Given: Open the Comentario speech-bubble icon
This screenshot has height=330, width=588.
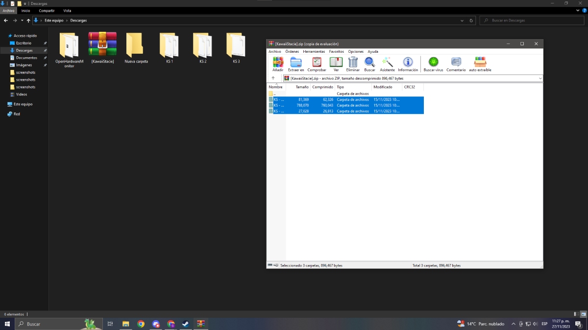Looking at the screenshot, I should point(456,63).
